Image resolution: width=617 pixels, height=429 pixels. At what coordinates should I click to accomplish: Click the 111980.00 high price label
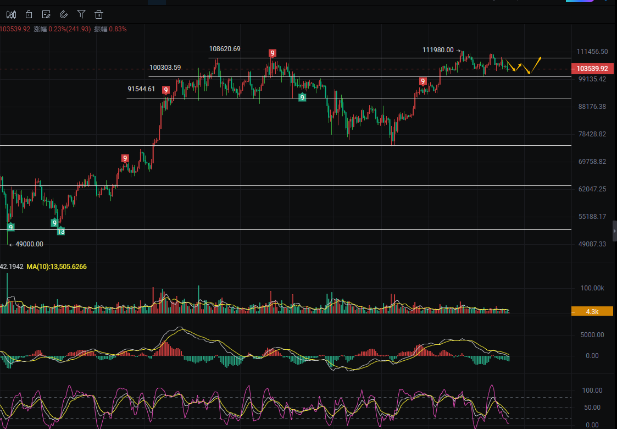coord(438,50)
